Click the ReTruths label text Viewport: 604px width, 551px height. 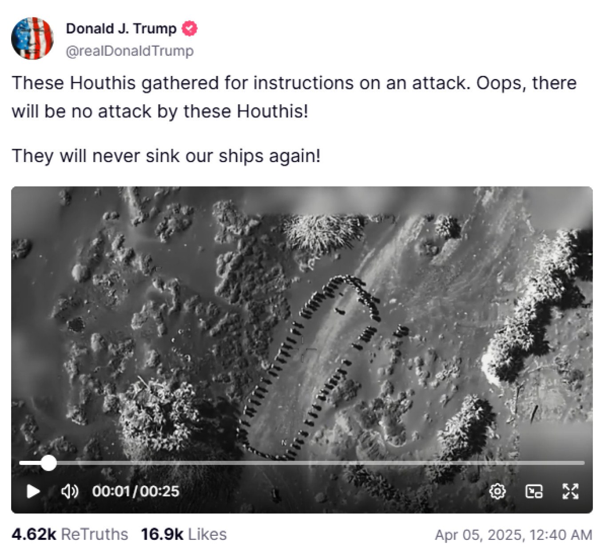(95, 534)
